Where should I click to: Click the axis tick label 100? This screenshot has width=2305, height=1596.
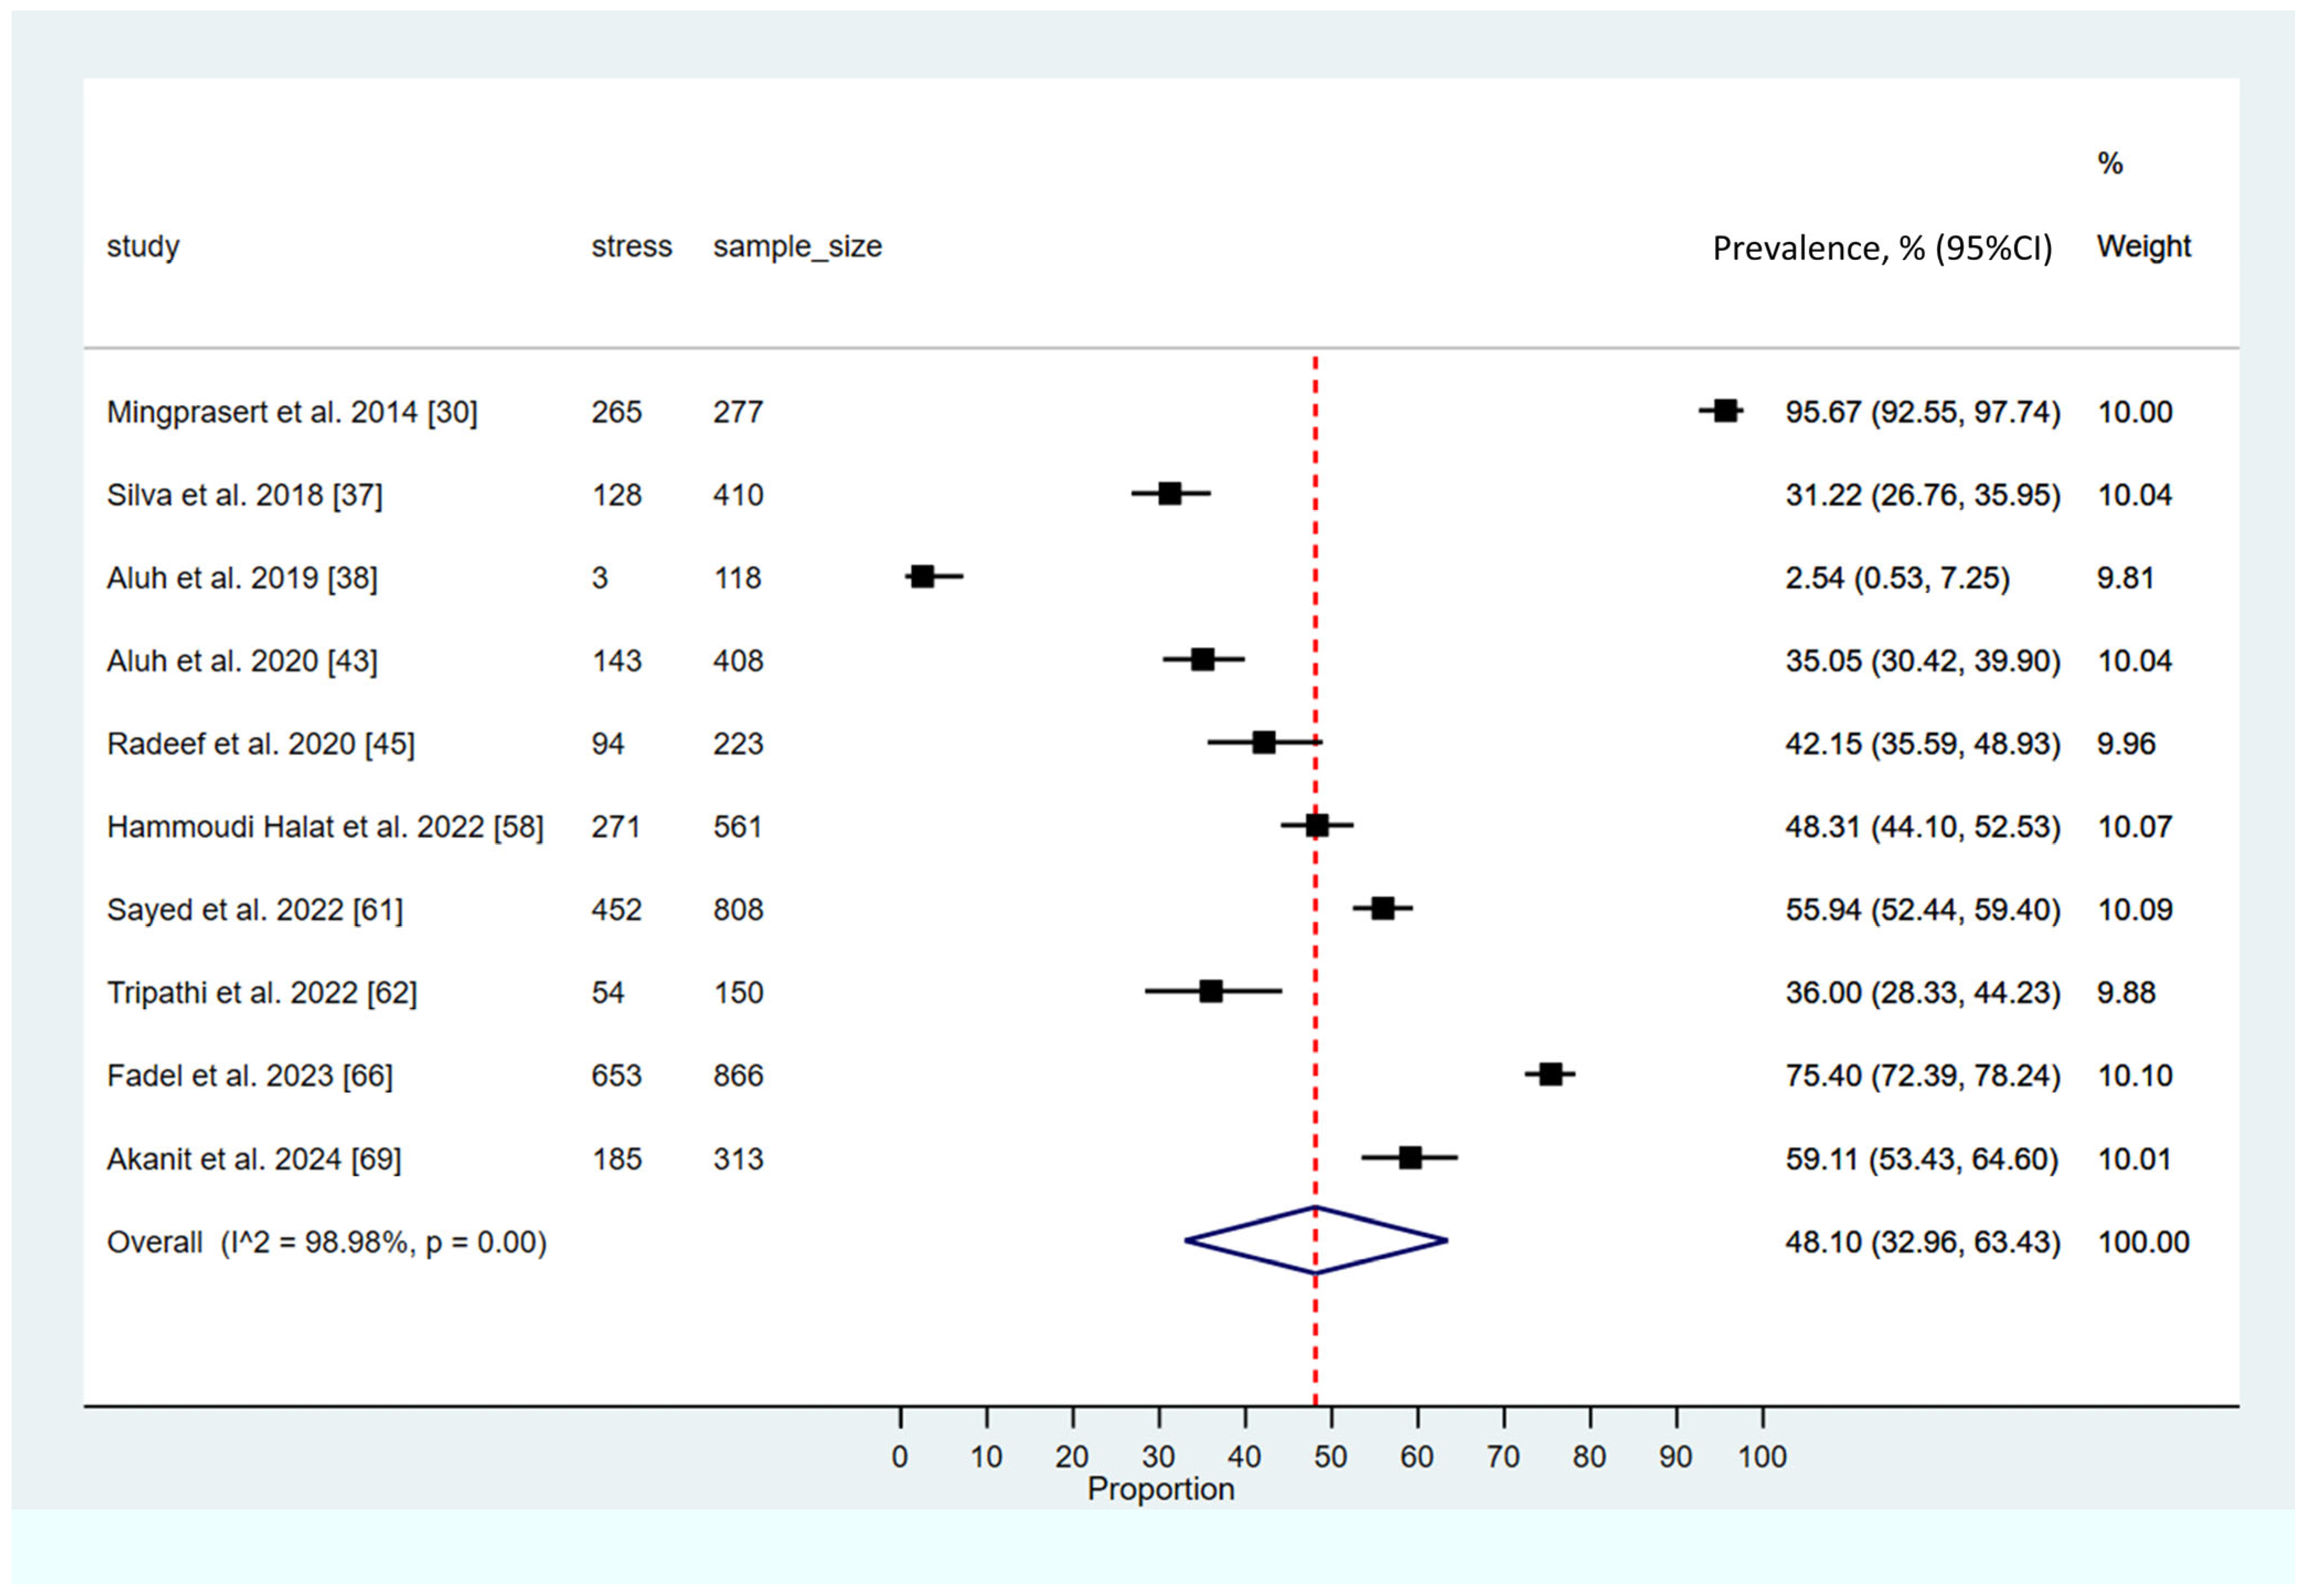point(1761,1457)
